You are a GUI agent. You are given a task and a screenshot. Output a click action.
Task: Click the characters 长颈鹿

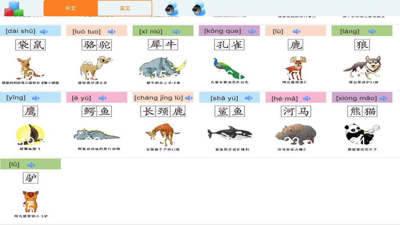(163, 111)
